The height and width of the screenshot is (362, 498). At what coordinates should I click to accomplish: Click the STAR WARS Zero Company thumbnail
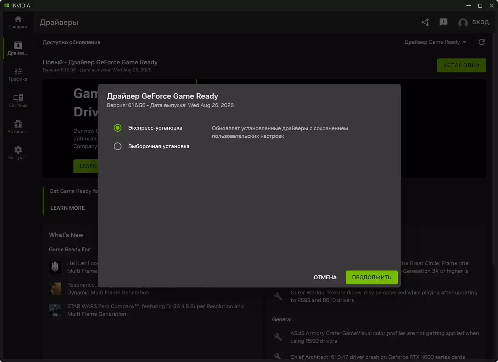tap(55, 310)
